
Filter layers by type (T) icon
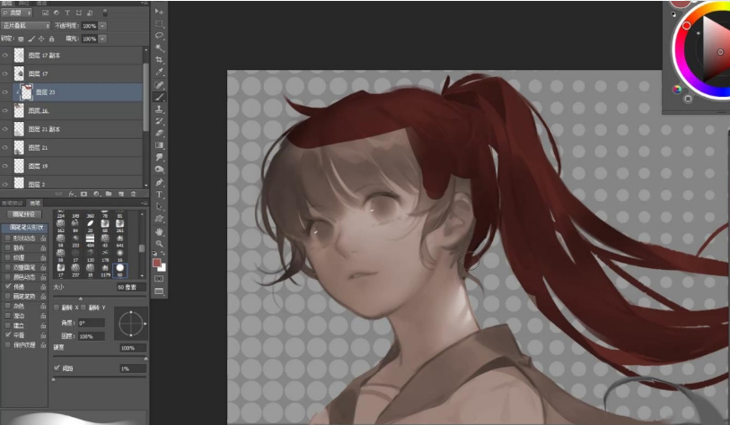(x=67, y=13)
